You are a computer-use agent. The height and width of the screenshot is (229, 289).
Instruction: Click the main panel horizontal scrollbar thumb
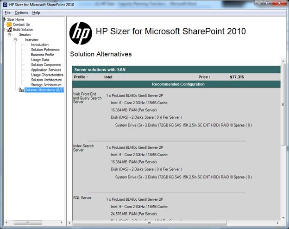point(150,223)
